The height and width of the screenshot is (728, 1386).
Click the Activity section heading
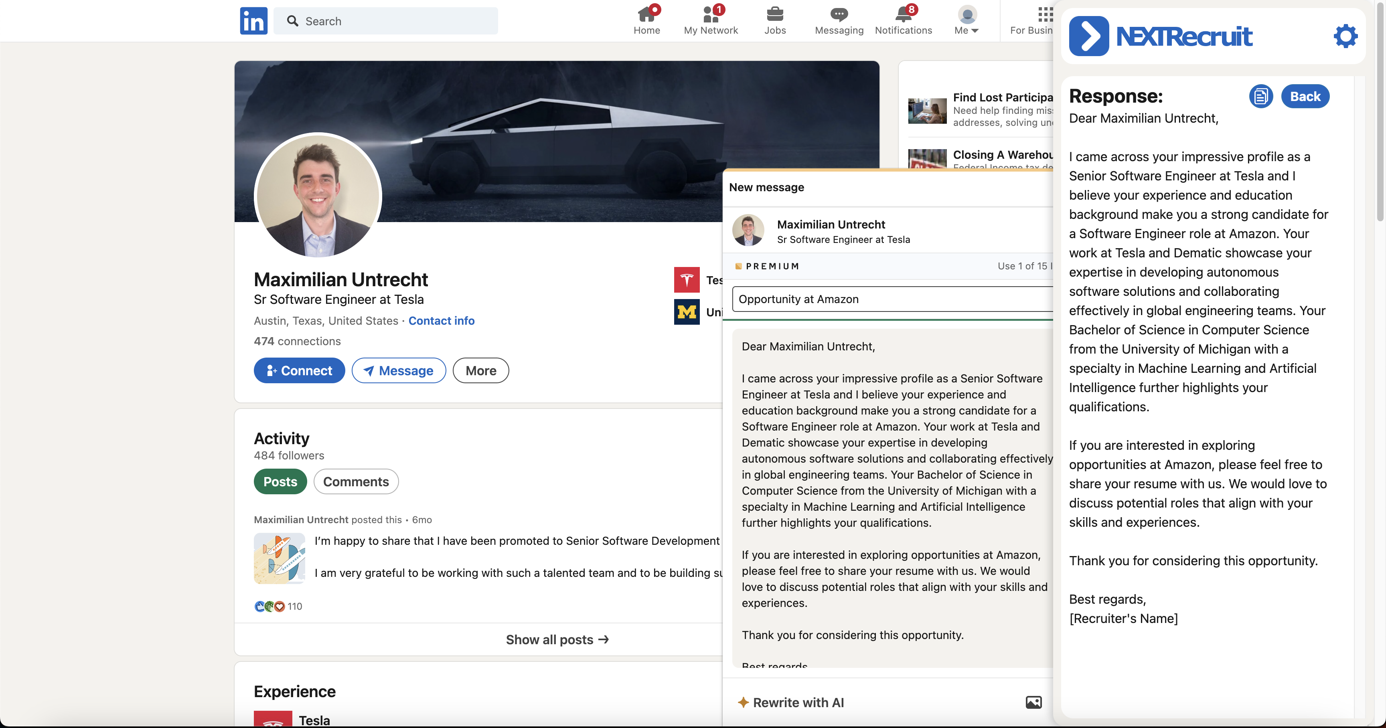(x=282, y=438)
